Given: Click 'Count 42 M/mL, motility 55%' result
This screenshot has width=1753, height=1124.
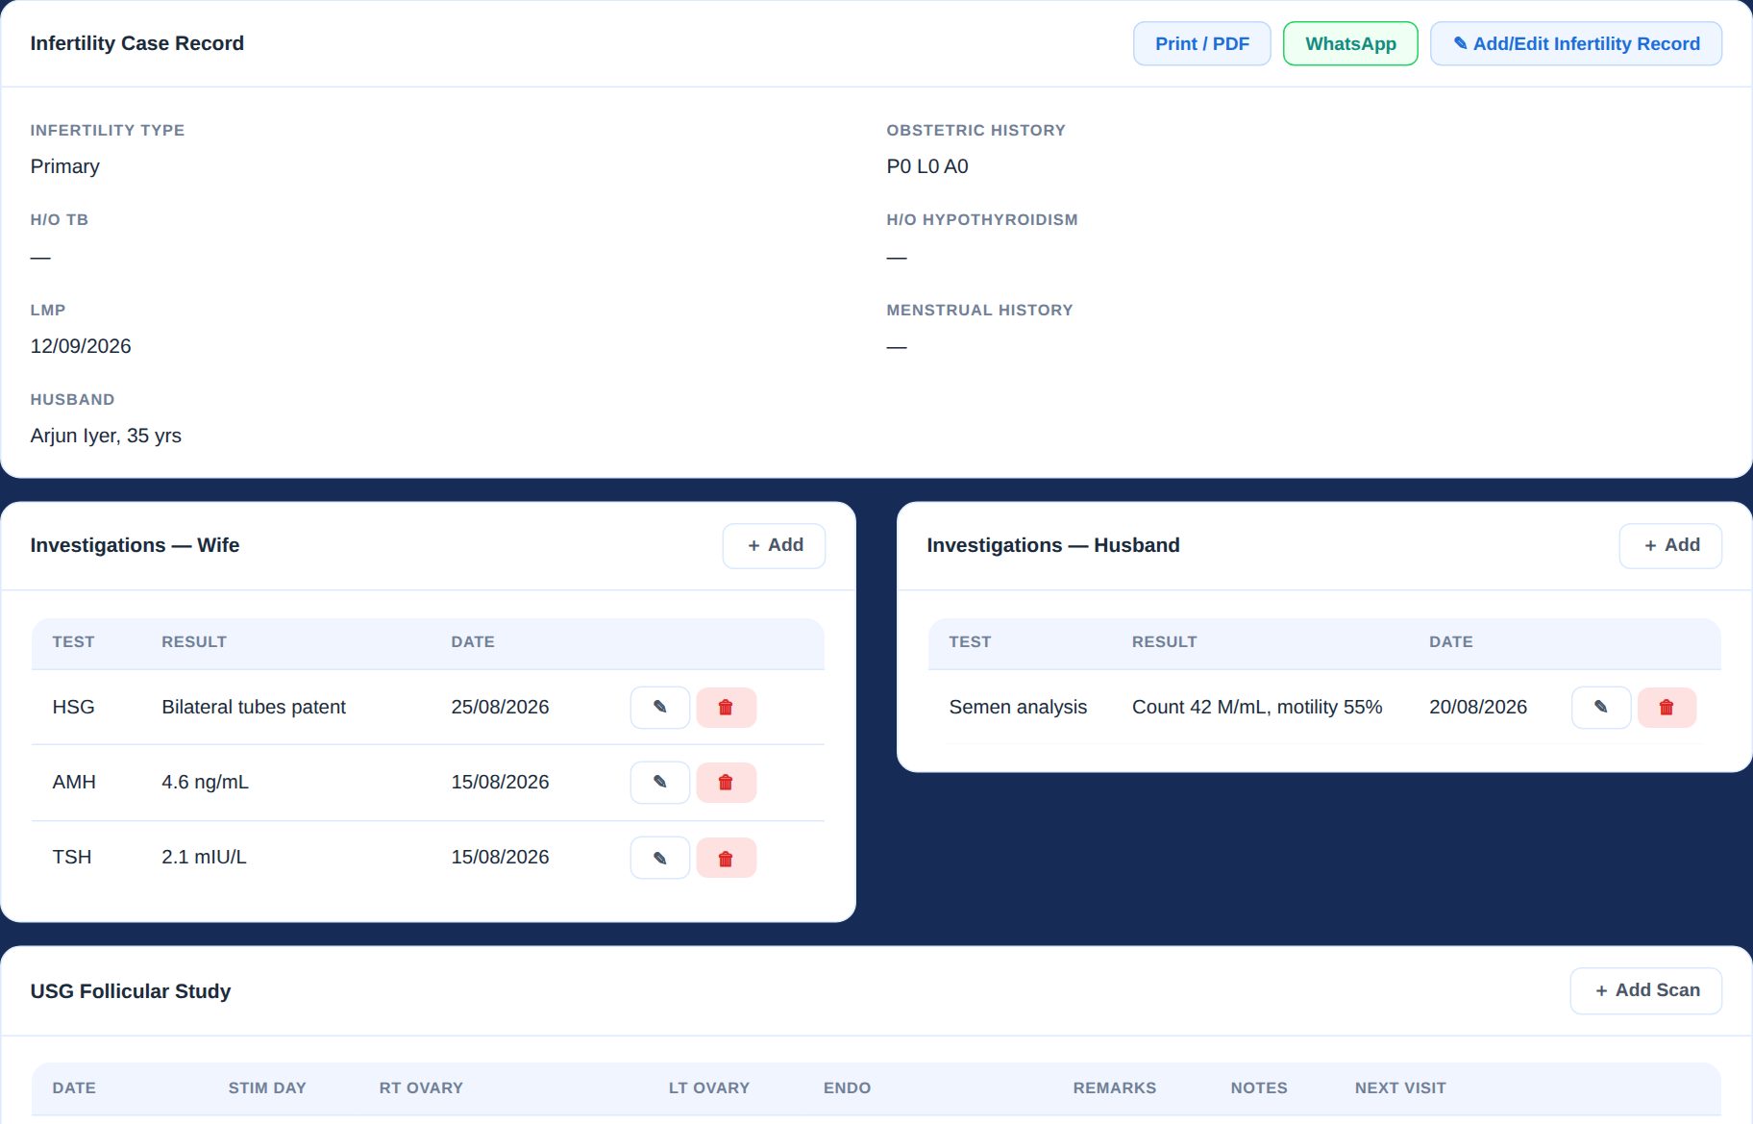Looking at the screenshot, I should 1257,707.
